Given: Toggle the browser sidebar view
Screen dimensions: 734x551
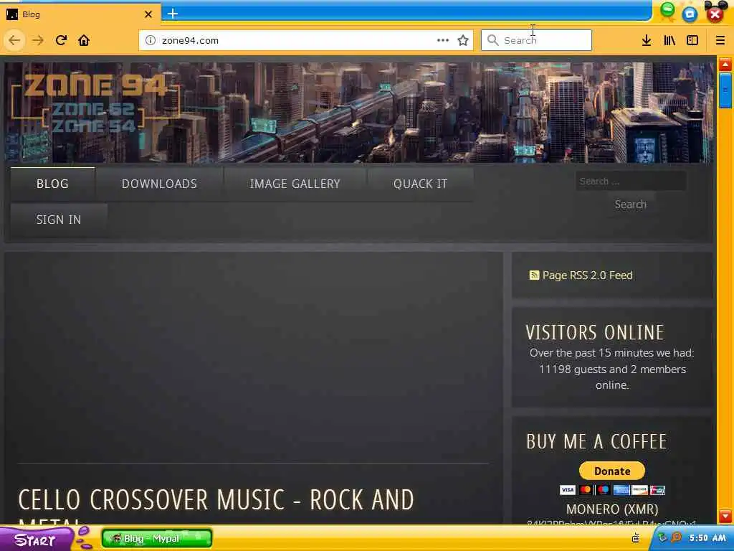Looking at the screenshot, I should click(692, 40).
